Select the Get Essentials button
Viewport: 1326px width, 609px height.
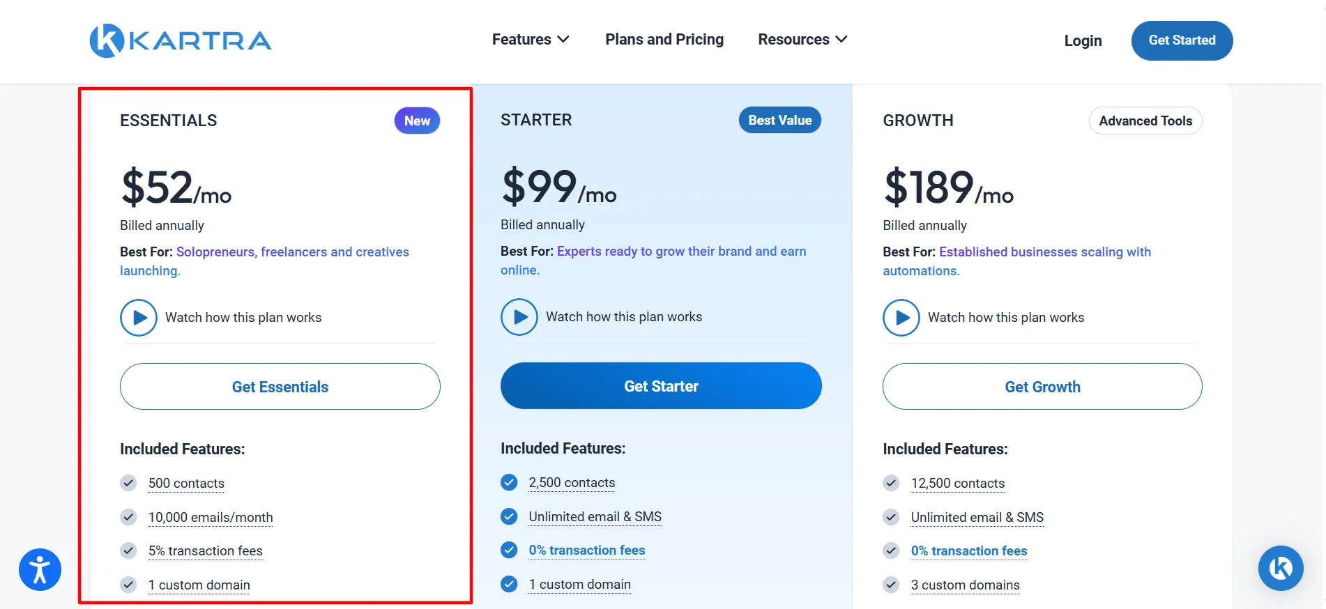coord(280,387)
